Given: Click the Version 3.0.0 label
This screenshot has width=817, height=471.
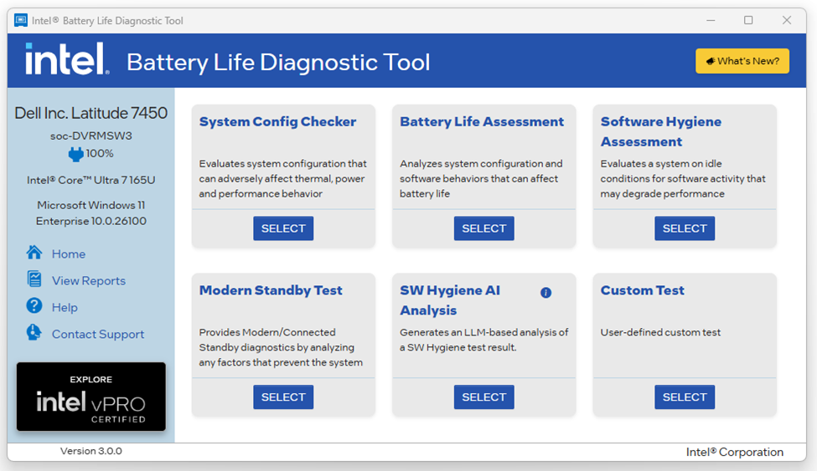Looking at the screenshot, I should 91,451.
